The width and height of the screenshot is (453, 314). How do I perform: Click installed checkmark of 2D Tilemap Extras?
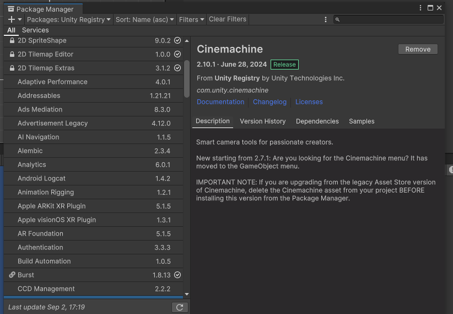pyautogui.click(x=177, y=68)
